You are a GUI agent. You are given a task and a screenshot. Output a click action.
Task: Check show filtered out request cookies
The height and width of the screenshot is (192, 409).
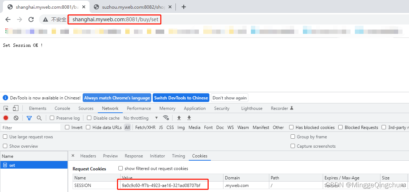[121, 168]
